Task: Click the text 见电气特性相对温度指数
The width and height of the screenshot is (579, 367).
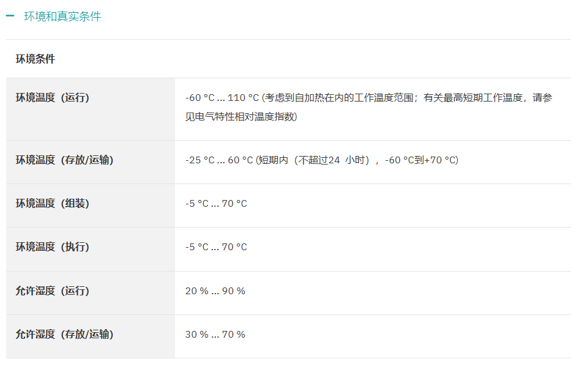Action: 240,117
